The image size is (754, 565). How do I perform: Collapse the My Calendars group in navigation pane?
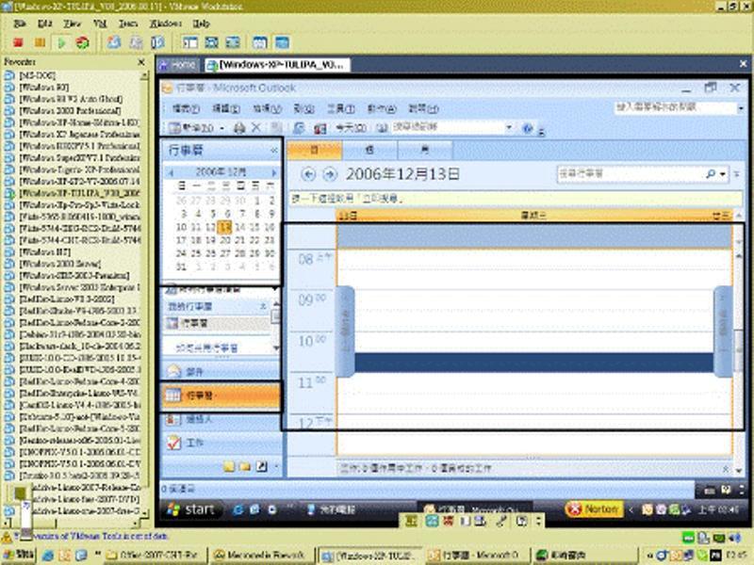tap(264, 306)
